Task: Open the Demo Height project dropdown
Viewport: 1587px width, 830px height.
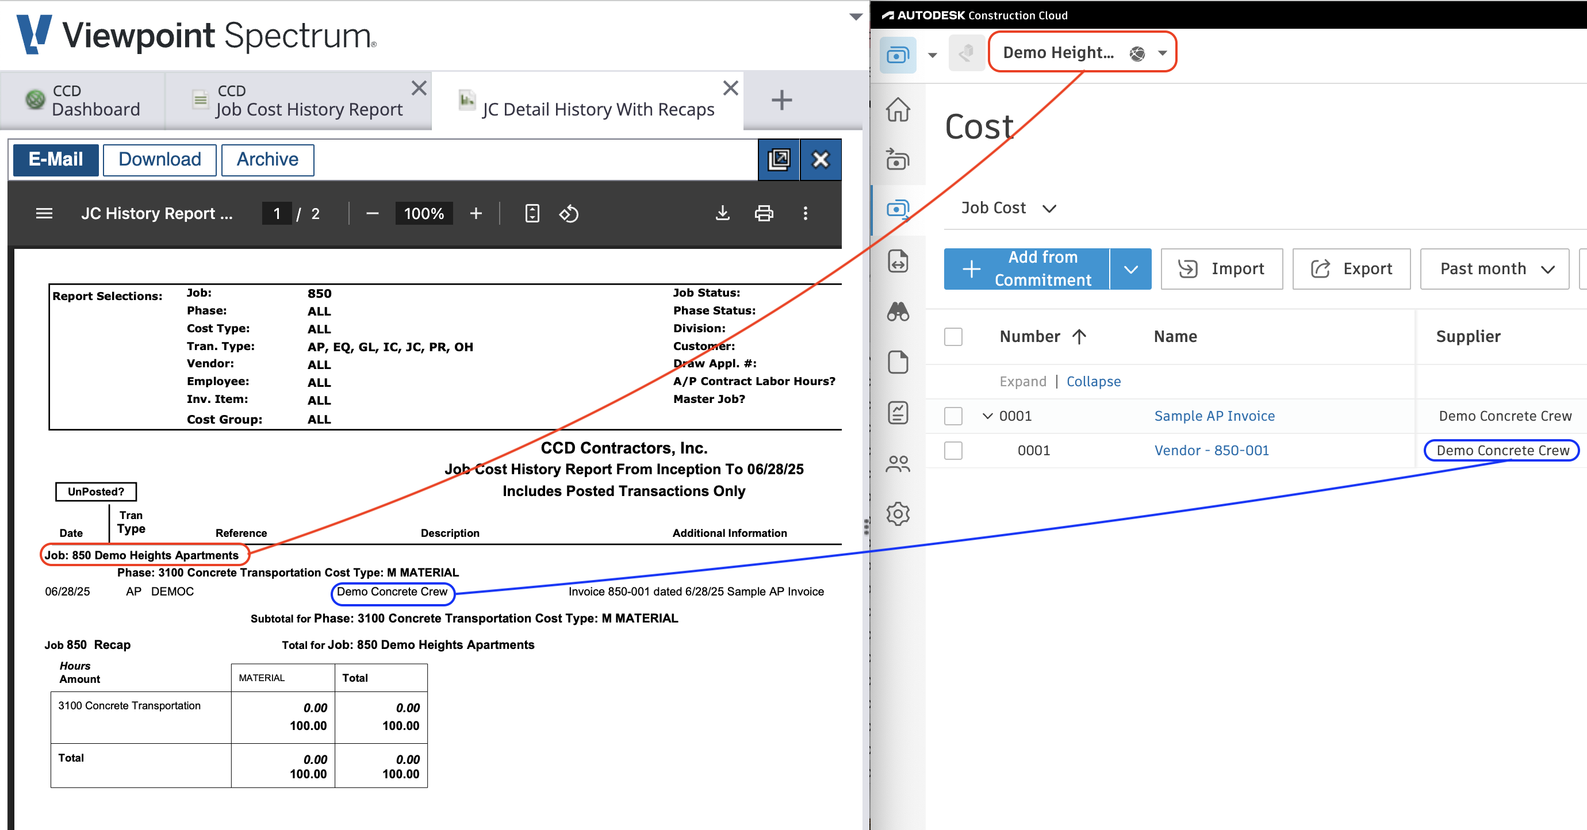Action: (1082, 52)
